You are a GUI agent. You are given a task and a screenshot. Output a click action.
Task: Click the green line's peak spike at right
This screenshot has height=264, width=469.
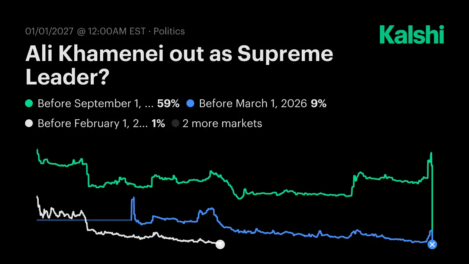pos(431,153)
